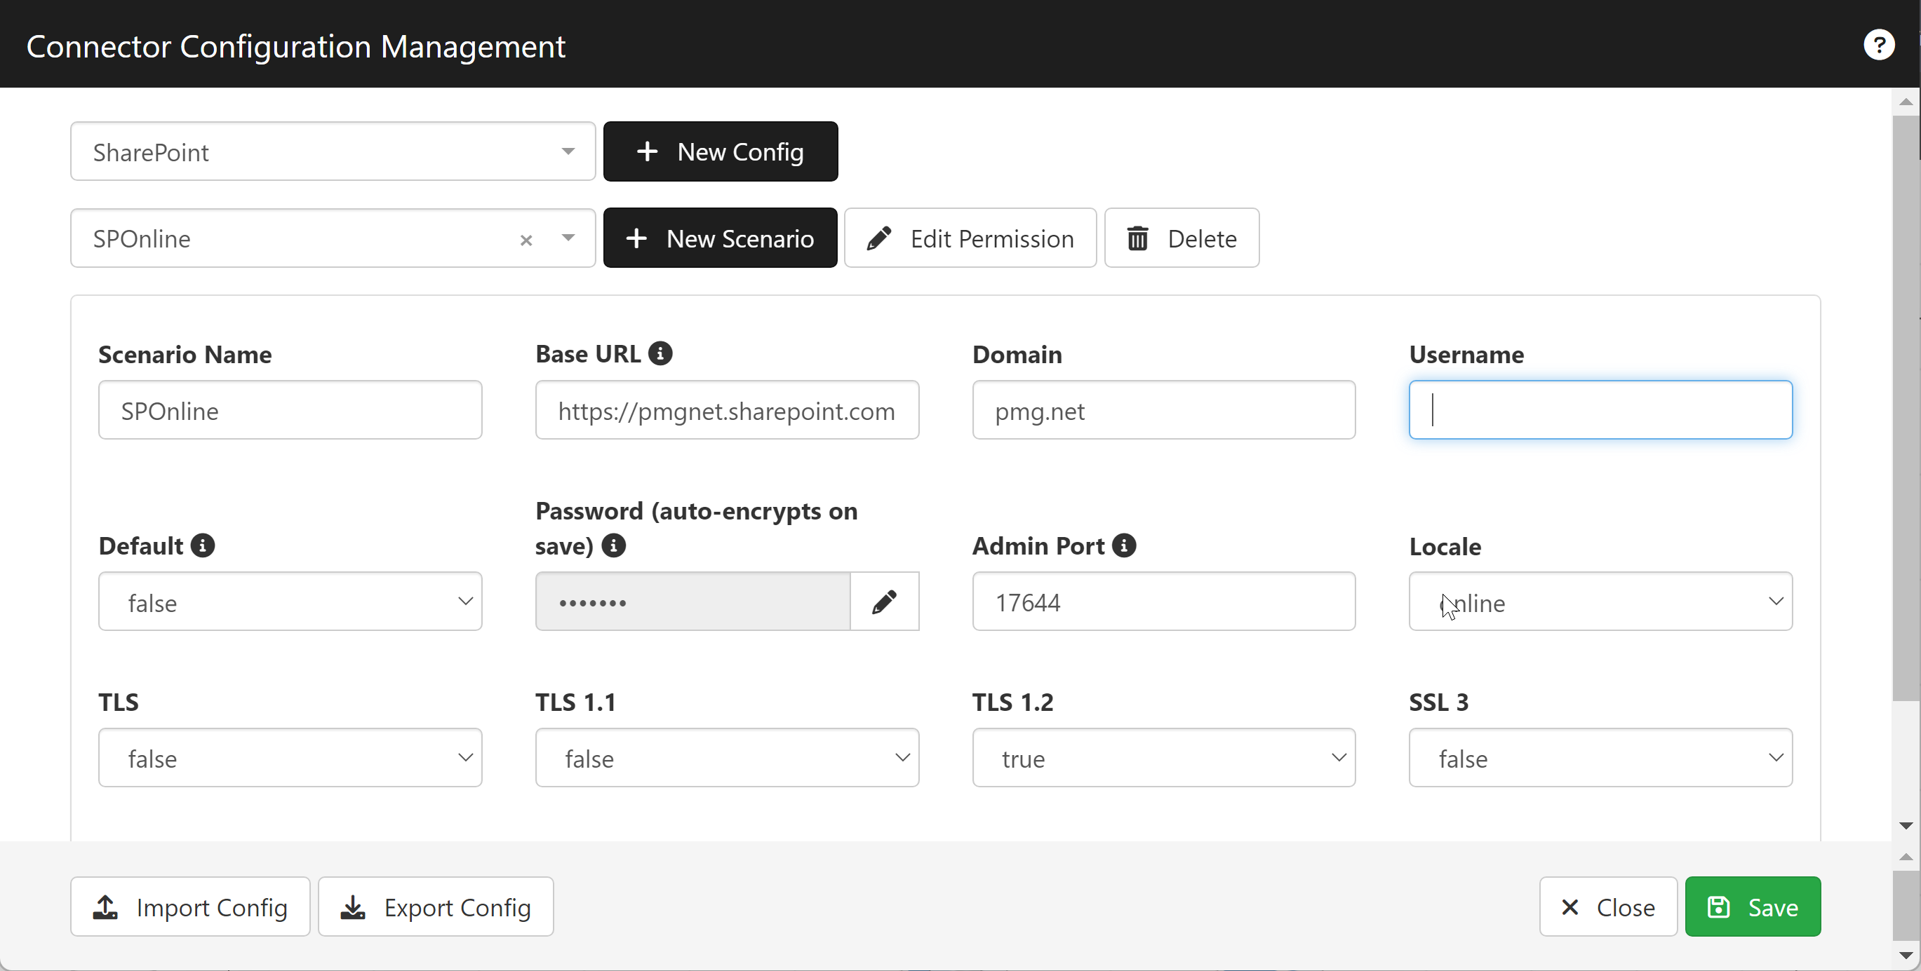Click the Save button
Screen dimensions: 1921x971
pos(1753,907)
